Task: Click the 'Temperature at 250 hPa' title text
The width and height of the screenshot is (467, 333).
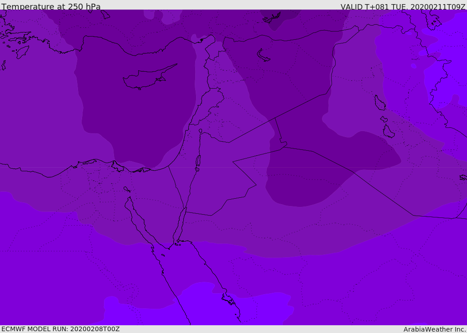Action: [51, 6]
